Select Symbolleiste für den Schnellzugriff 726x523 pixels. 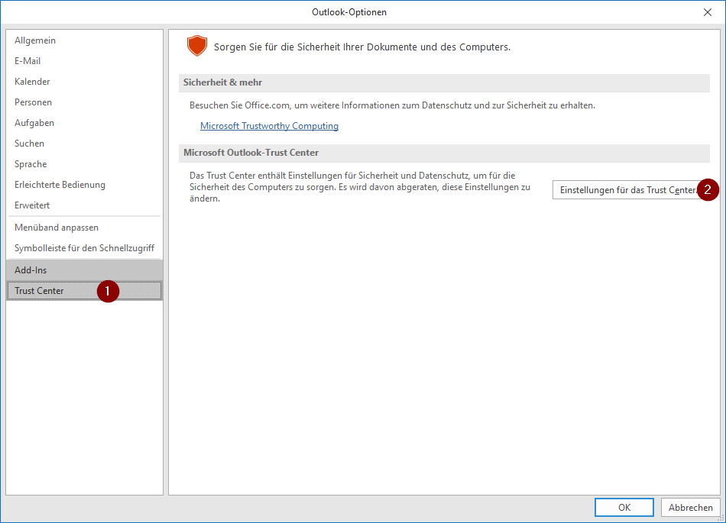[x=84, y=248]
